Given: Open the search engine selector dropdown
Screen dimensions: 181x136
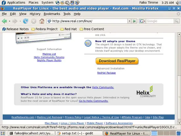Looking at the screenshot, I should (x=142, y=21).
